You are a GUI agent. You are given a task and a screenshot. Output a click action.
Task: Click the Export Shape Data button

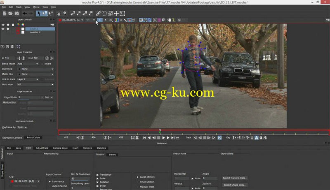[235, 185]
